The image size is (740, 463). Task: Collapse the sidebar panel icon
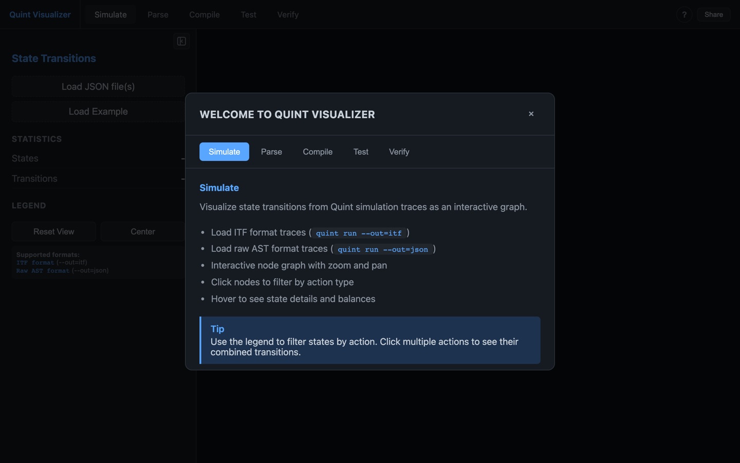point(181,41)
